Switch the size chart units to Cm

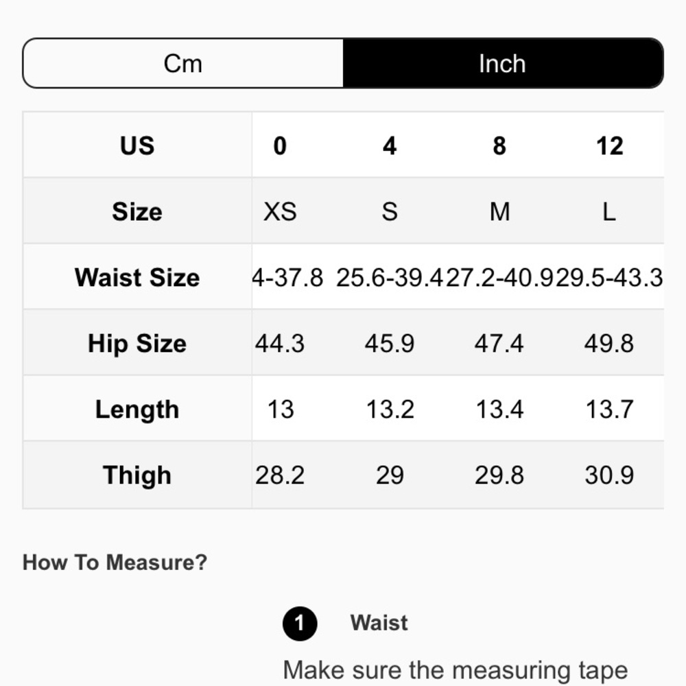click(x=183, y=63)
